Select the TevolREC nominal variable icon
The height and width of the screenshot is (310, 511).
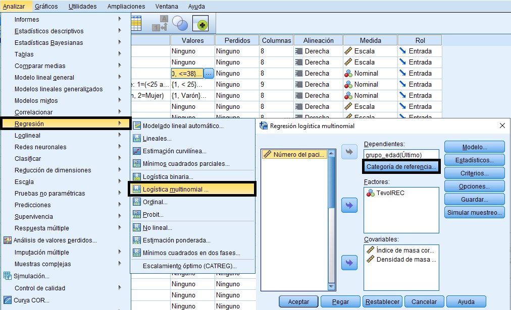(x=370, y=193)
